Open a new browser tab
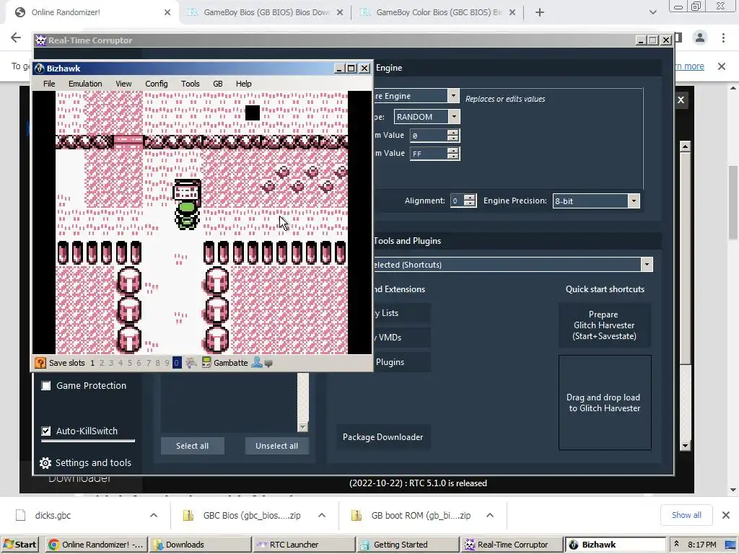 540,12
